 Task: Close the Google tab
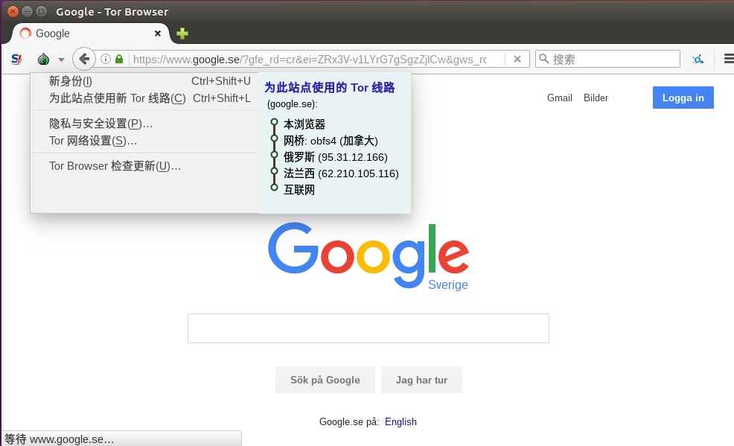click(x=158, y=34)
